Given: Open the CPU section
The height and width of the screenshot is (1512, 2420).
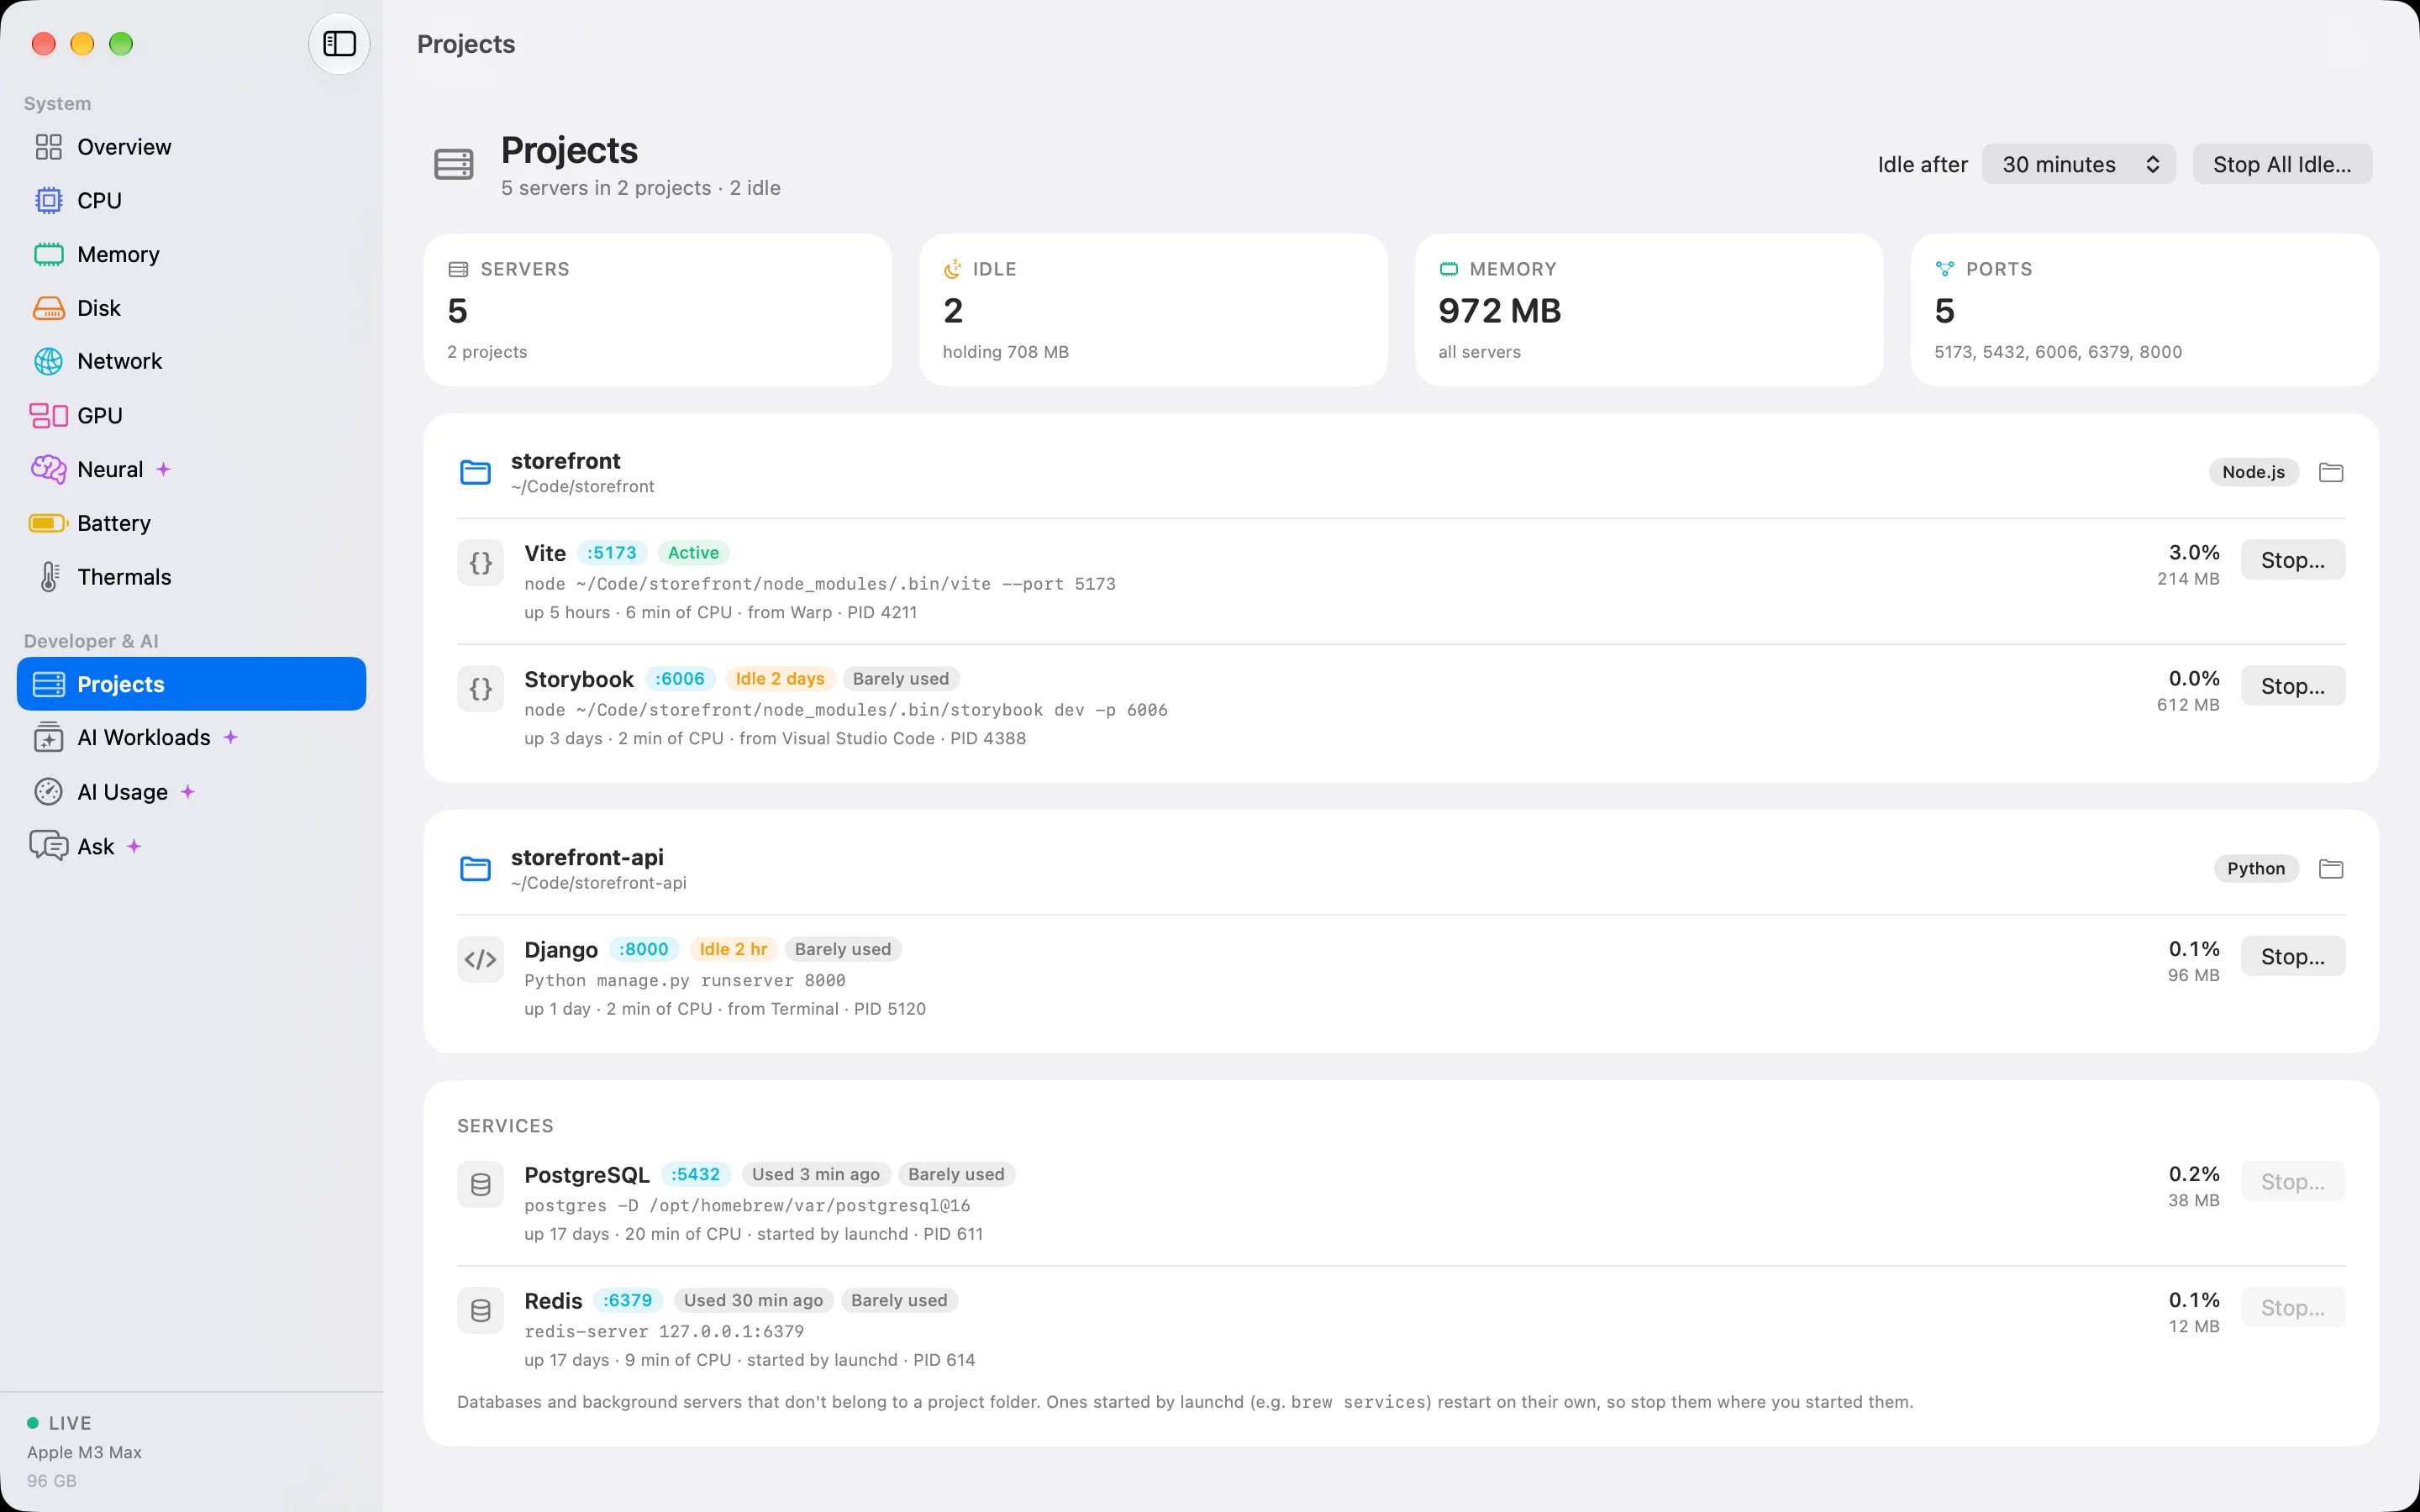Looking at the screenshot, I should click(191, 201).
